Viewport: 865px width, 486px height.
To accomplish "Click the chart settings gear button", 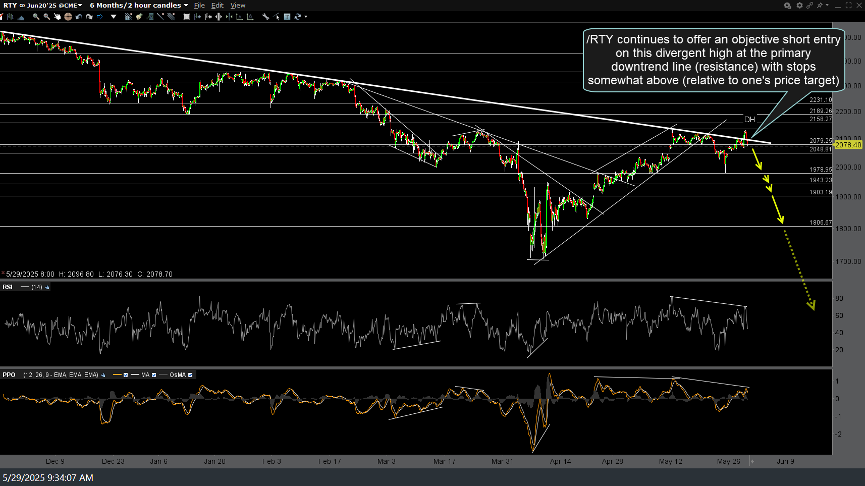I will click(x=799, y=5).
